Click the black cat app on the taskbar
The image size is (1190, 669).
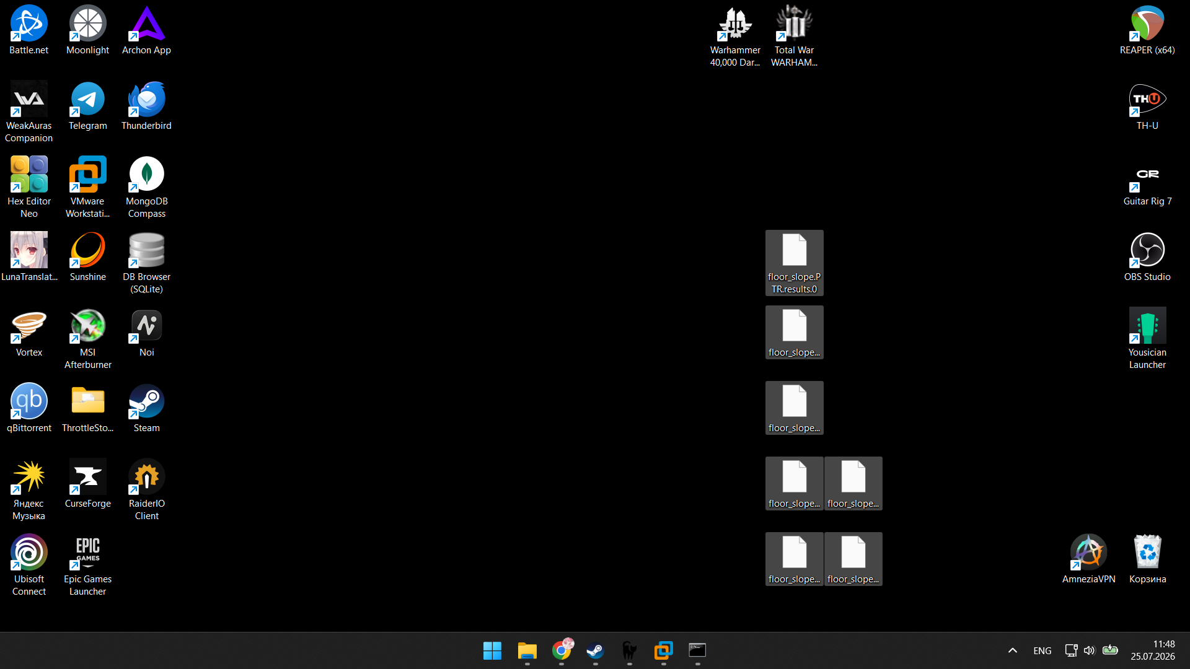[630, 650]
